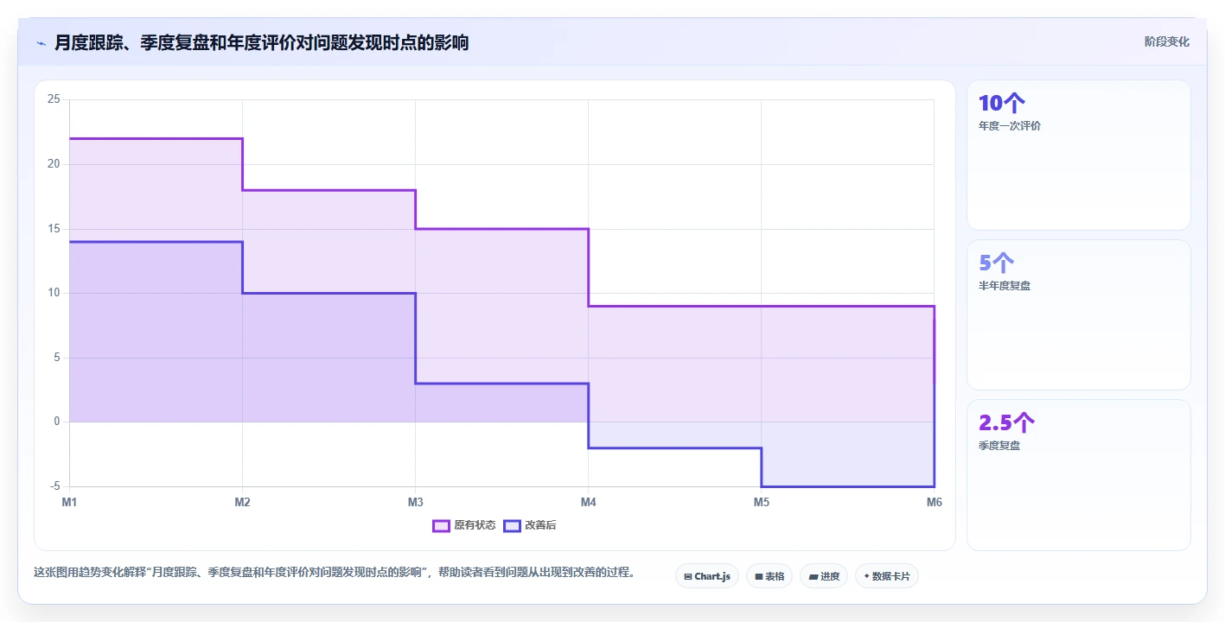The width and height of the screenshot is (1225, 622).
Task: Open the 2.5个 季度复盘 card
Action: click(x=1079, y=475)
